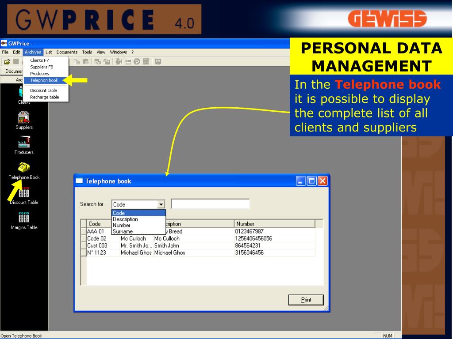Screen dimensions: 453x339
Task: Click the rightmost toolbar icon
Action: click(x=158, y=62)
